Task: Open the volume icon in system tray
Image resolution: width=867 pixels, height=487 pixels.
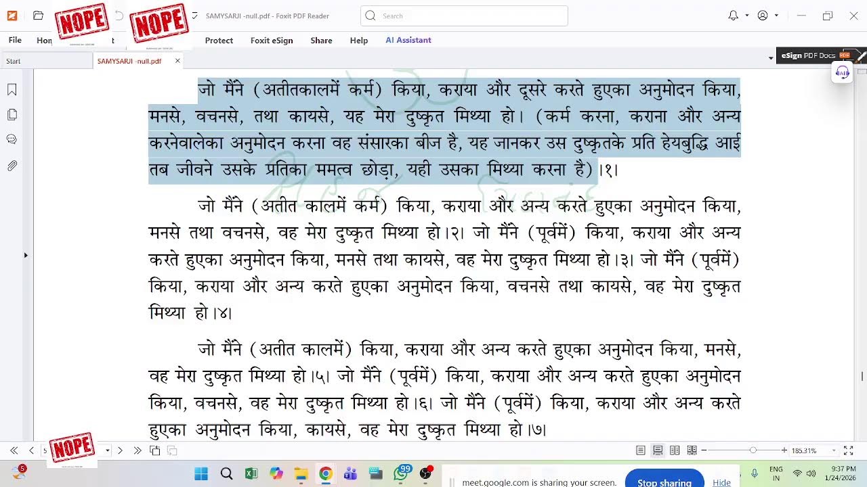Action: point(811,473)
